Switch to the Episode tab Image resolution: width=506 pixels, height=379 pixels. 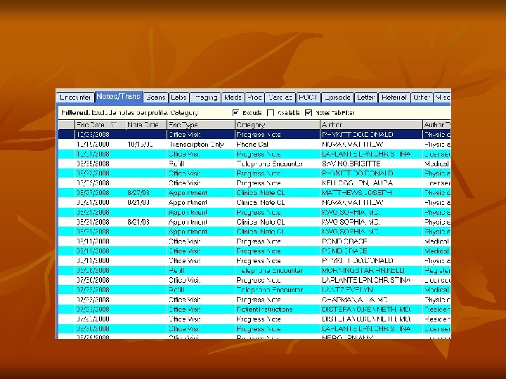click(x=337, y=98)
